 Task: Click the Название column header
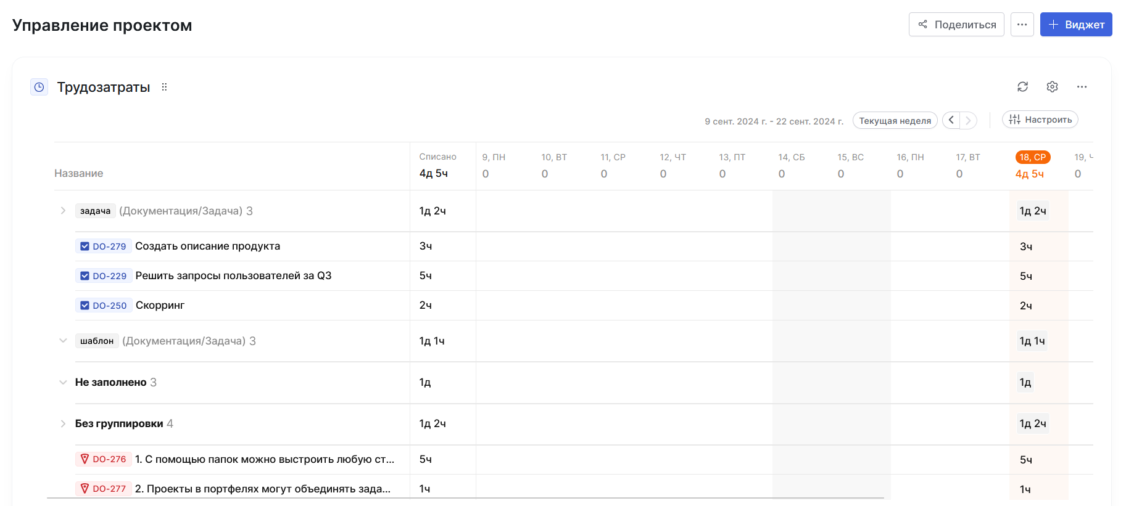[79, 173]
